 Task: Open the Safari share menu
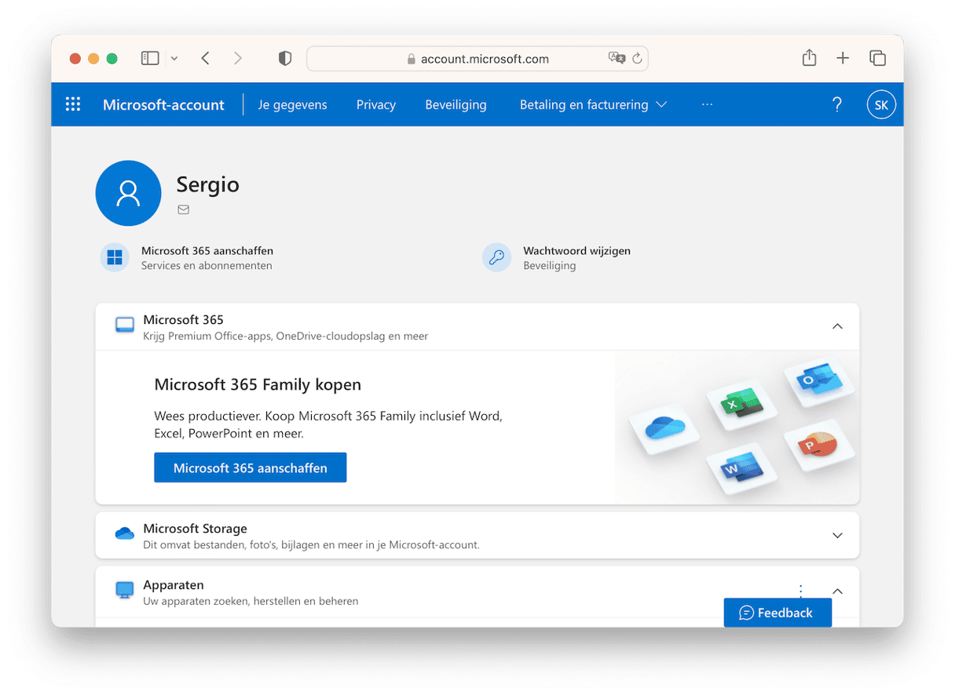point(809,57)
